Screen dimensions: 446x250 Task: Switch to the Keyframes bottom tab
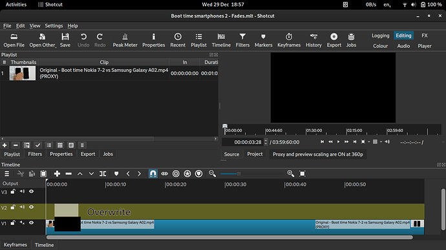click(x=16, y=245)
